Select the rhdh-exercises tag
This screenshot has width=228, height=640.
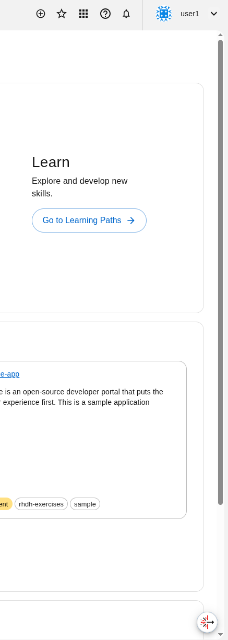[41, 504]
